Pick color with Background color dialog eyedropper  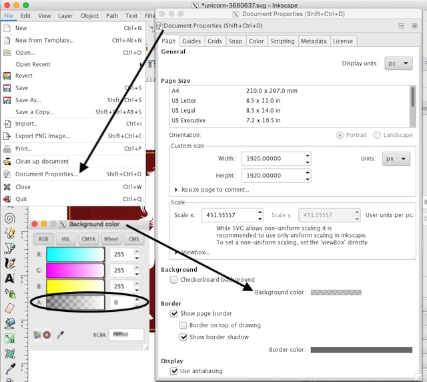61,335
